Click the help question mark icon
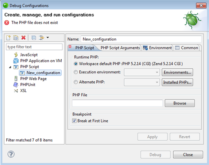The width and height of the screenshot is (209, 165). 11,154
